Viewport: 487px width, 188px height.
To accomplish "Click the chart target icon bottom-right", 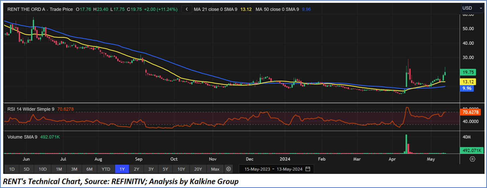I will (472, 159).
